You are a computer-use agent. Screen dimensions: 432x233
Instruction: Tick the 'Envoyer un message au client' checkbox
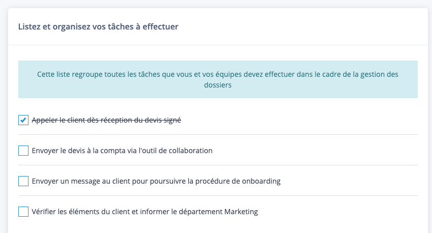(x=23, y=181)
